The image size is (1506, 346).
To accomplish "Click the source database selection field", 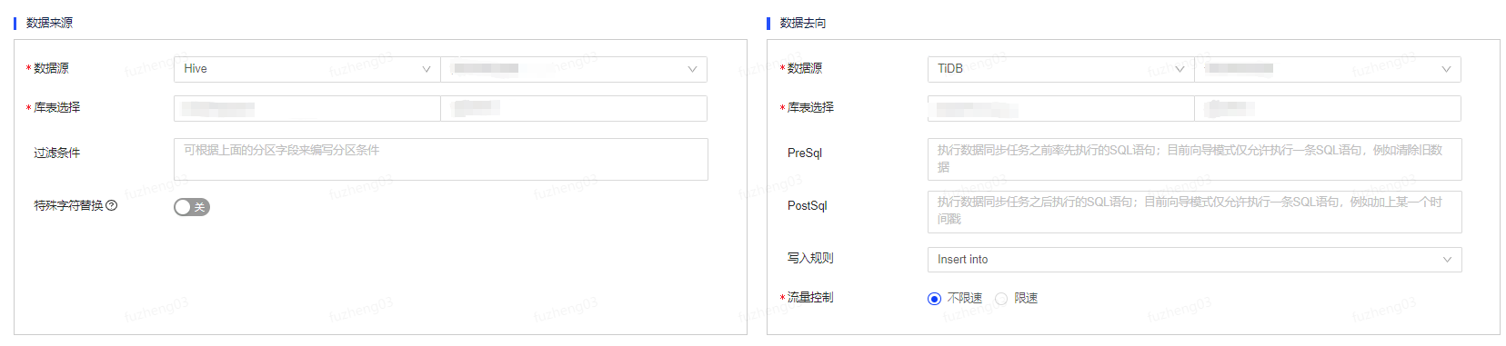I will click(306, 109).
